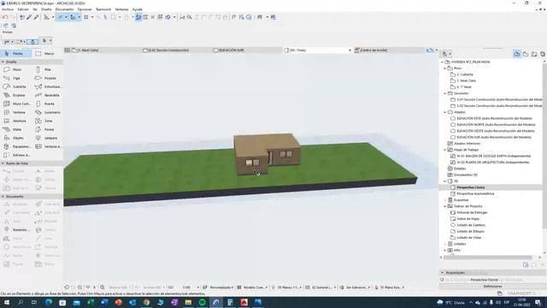Open Windows Start menu

click(6, 302)
